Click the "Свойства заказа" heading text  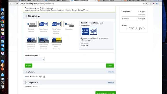[31, 87]
